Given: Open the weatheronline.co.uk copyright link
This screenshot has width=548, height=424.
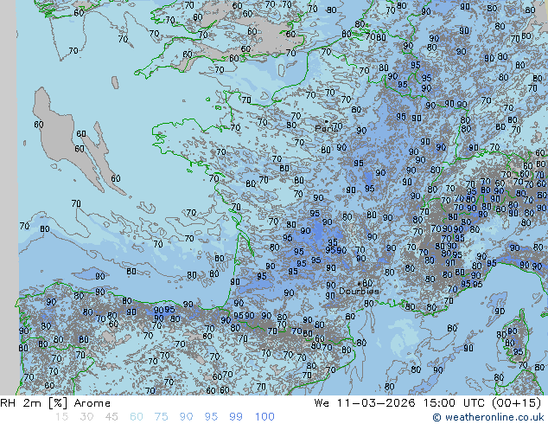Looking at the screenshot, I should (488, 417).
